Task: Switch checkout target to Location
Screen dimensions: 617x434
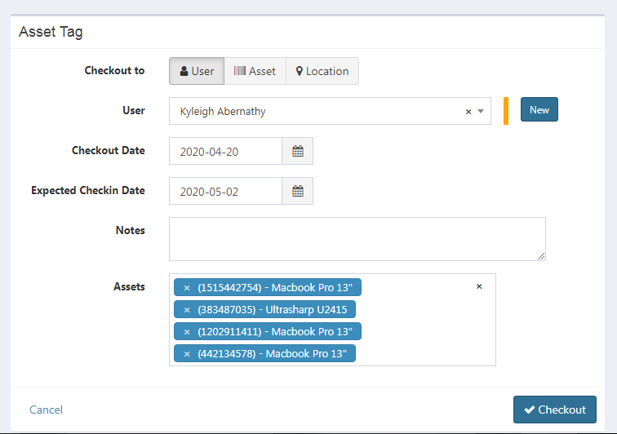Action: coord(322,71)
